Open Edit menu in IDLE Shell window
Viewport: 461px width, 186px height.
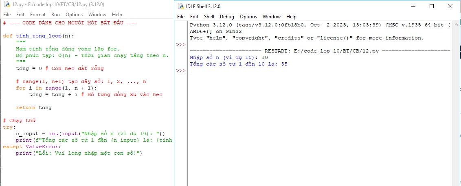pos(194,16)
